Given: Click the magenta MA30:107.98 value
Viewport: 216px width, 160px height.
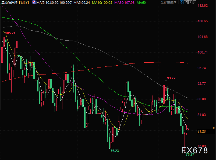Looking at the screenshot, I should click(124, 2).
